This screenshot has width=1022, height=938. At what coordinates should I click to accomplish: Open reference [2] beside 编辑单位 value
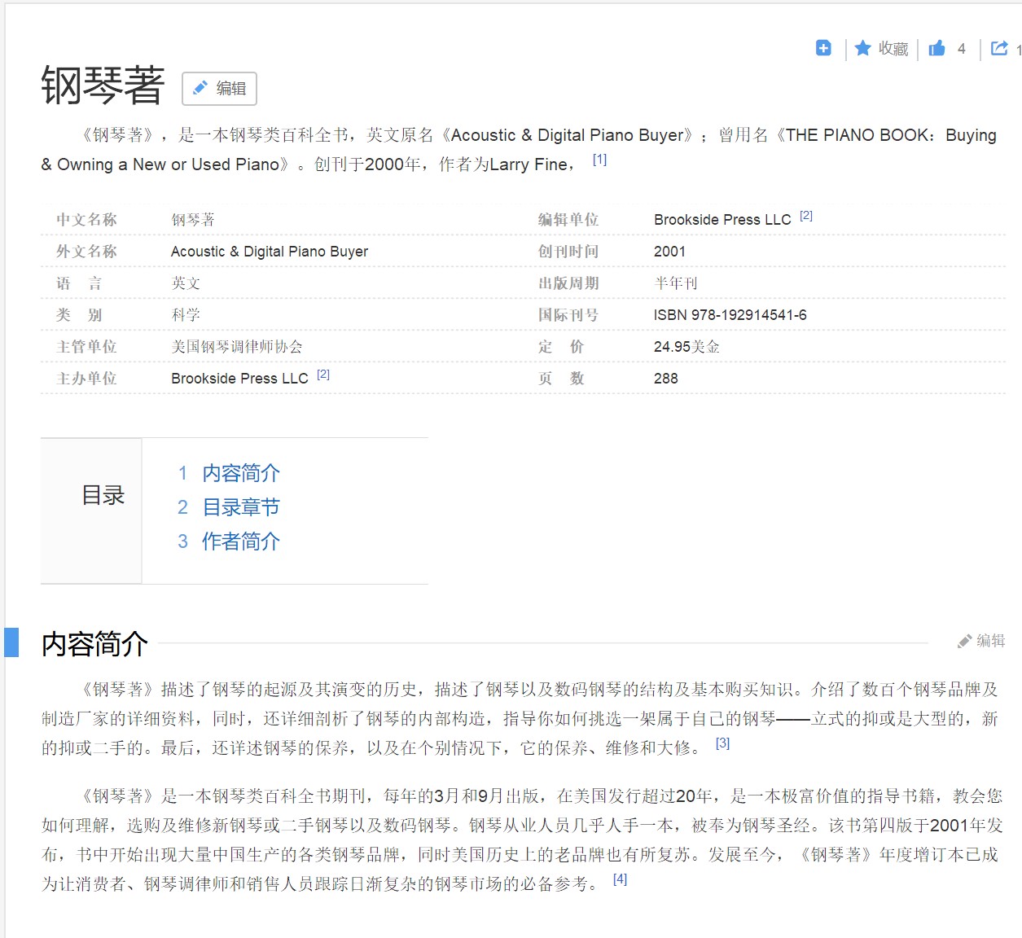(806, 216)
